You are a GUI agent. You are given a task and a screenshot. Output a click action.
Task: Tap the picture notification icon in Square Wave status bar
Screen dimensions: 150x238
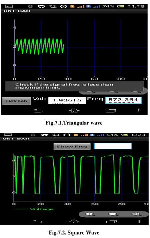(x=8, y=135)
